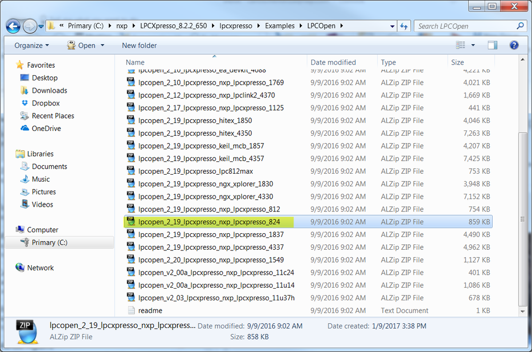This screenshot has height=352, width=532.
Task: Open the address bar history dropdown
Action: (392, 26)
